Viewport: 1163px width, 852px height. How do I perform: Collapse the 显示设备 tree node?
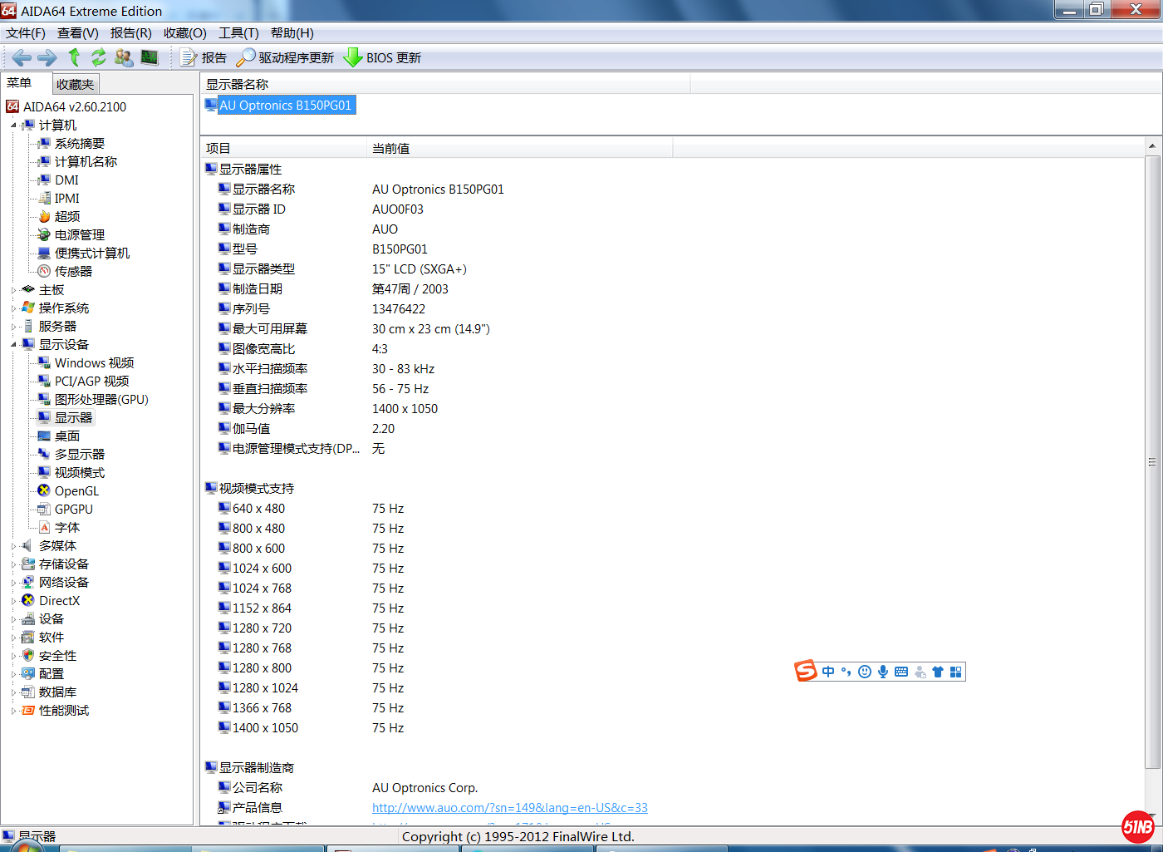click(13, 345)
